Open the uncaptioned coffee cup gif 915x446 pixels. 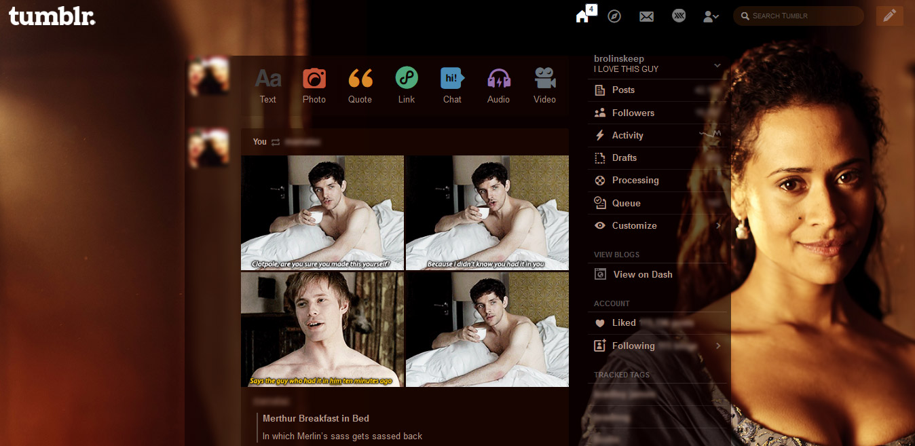click(x=487, y=329)
